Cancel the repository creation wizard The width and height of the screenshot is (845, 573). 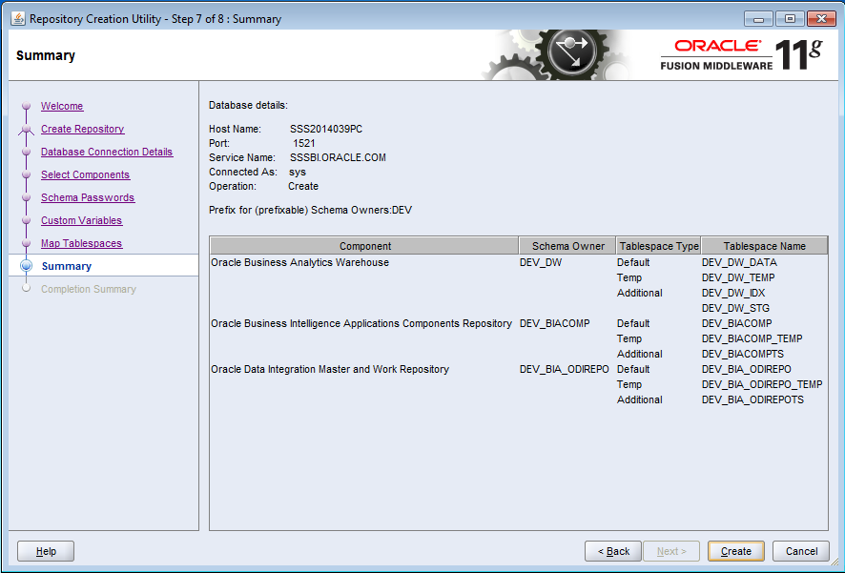[x=801, y=551]
